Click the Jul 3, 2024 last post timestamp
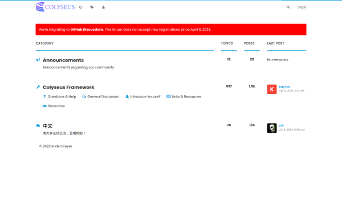The width and height of the screenshot is (342, 214). pyautogui.click(x=292, y=130)
